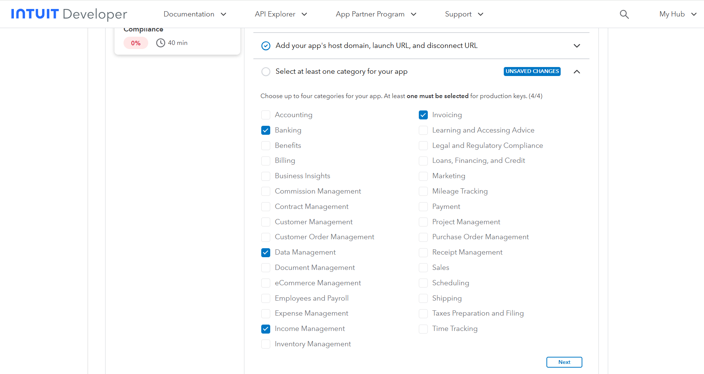Image resolution: width=704 pixels, height=374 pixels.
Task: Uncheck the Income Management checkbox
Action: [266, 329]
